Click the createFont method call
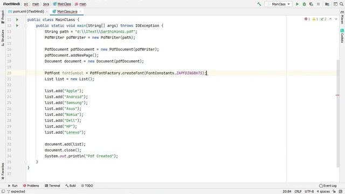345x194 pixels. tap(133, 73)
